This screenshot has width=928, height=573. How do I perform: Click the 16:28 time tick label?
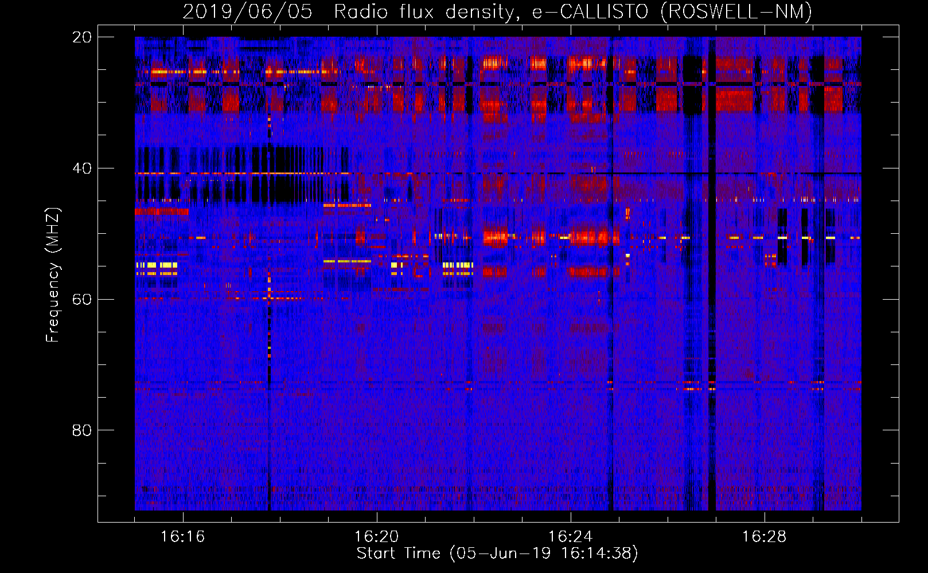click(x=764, y=537)
